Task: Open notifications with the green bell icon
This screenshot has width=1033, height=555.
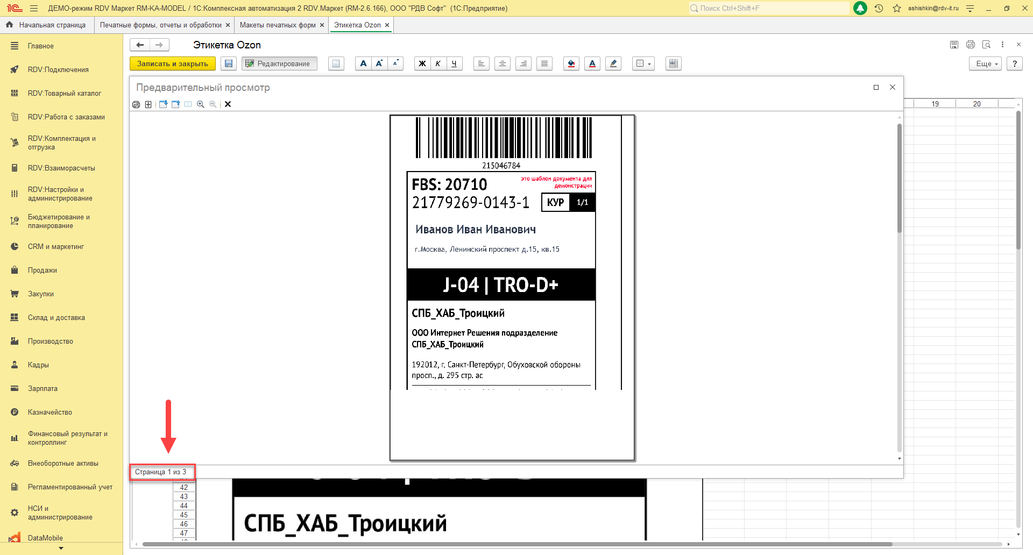Action: tap(860, 8)
